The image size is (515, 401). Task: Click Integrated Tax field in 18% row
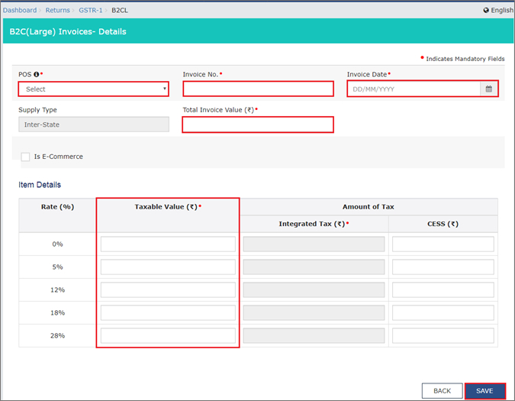click(314, 312)
